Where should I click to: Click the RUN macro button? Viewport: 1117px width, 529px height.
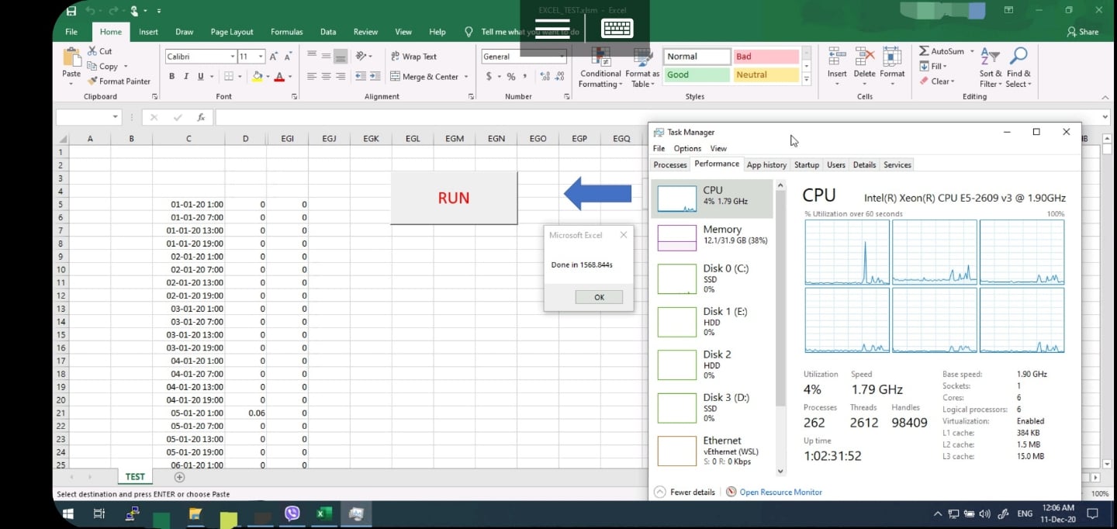454,198
